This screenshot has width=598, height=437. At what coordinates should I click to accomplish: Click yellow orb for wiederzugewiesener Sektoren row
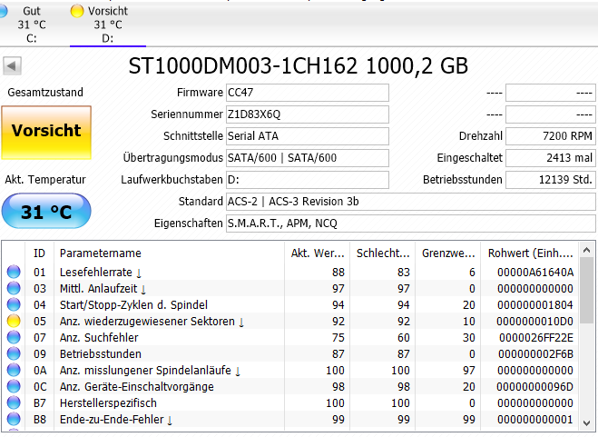[x=14, y=321]
